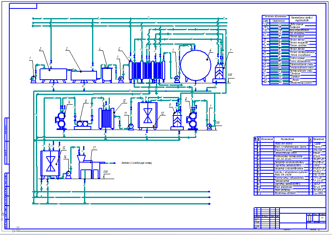Click the small pump with callout 11
The image size is (332, 235).
(131, 127)
